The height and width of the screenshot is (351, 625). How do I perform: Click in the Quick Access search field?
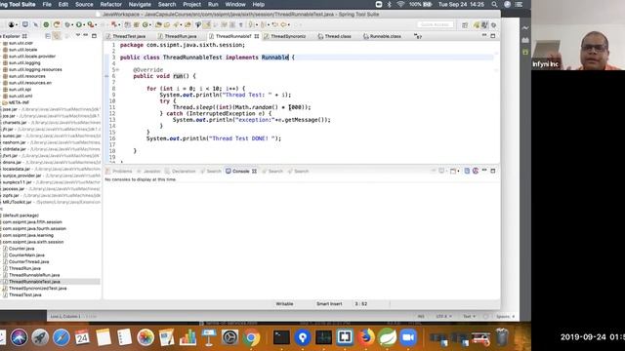click(x=436, y=24)
